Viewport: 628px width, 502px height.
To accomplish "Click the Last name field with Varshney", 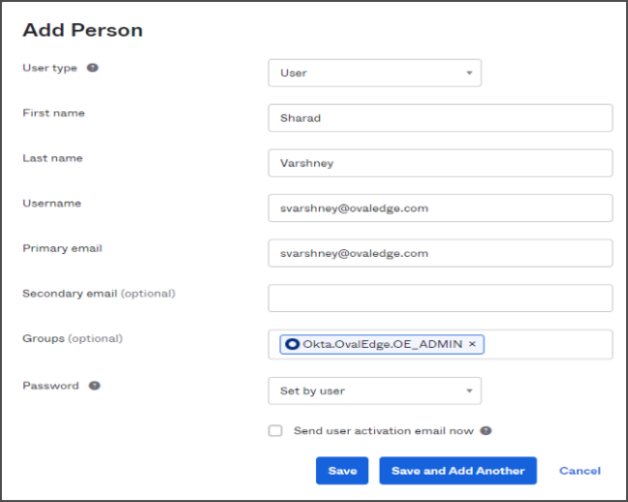I will click(x=441, y=163).
